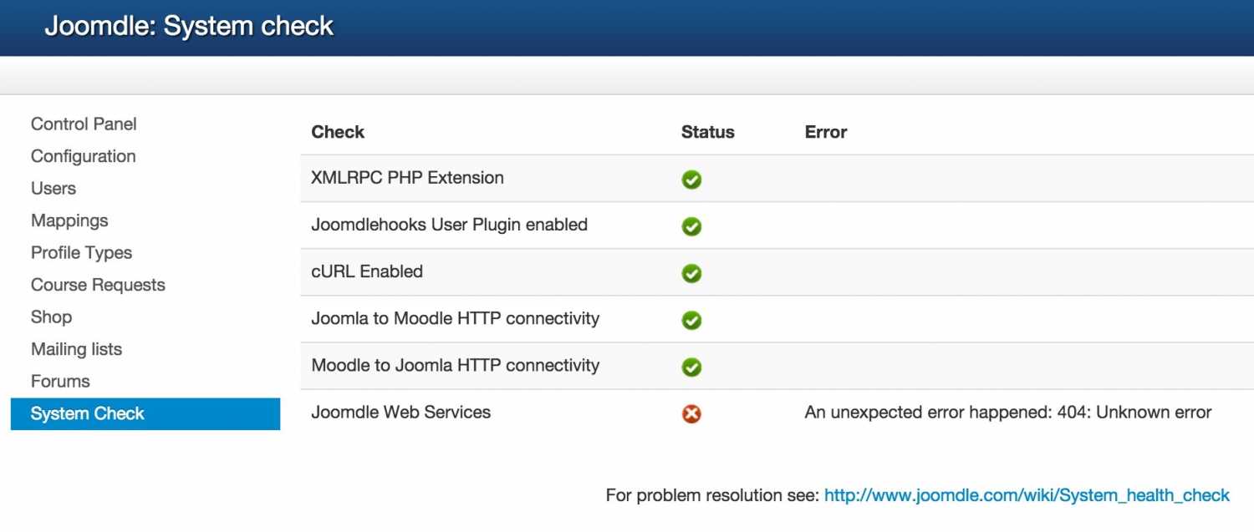
Task: Open the Forums sidebar item
Action: 60,382
